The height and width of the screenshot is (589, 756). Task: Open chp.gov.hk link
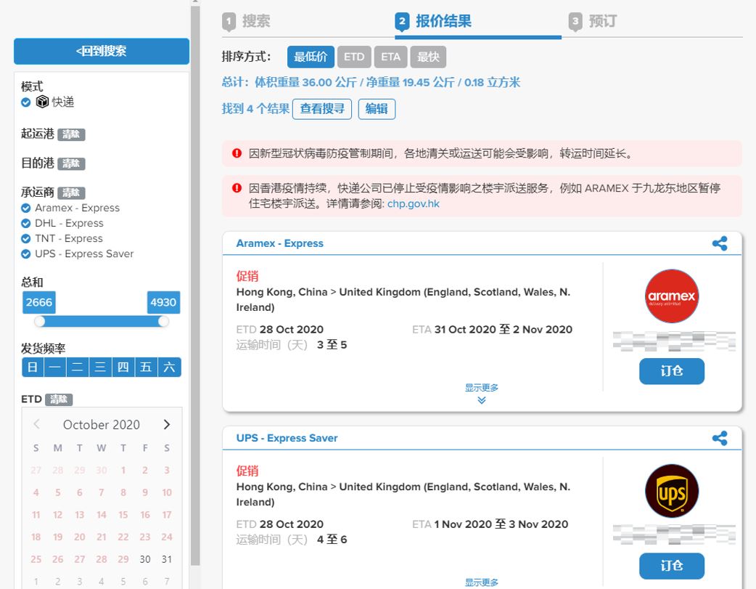[x=414, y=204]
